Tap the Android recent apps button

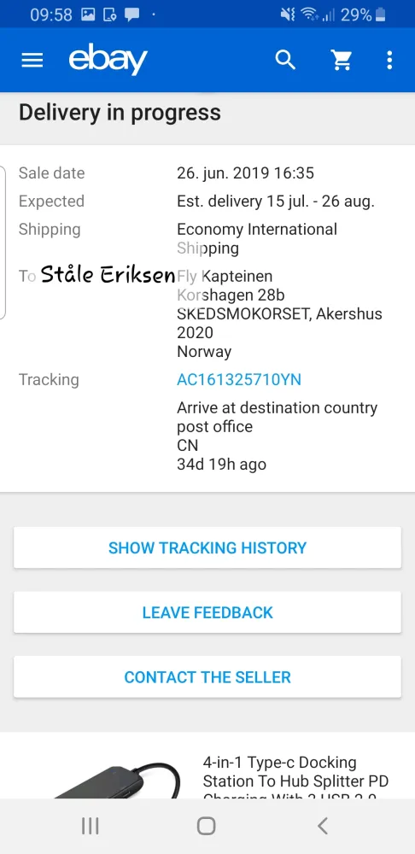click(x=90, y=826)
